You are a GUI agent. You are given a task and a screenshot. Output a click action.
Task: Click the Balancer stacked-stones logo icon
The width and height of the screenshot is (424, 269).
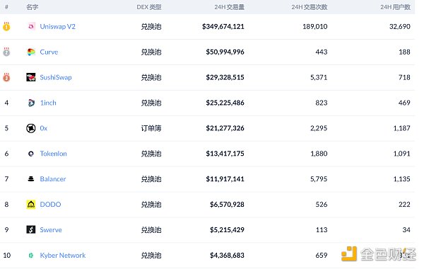(x=31, y=179)
